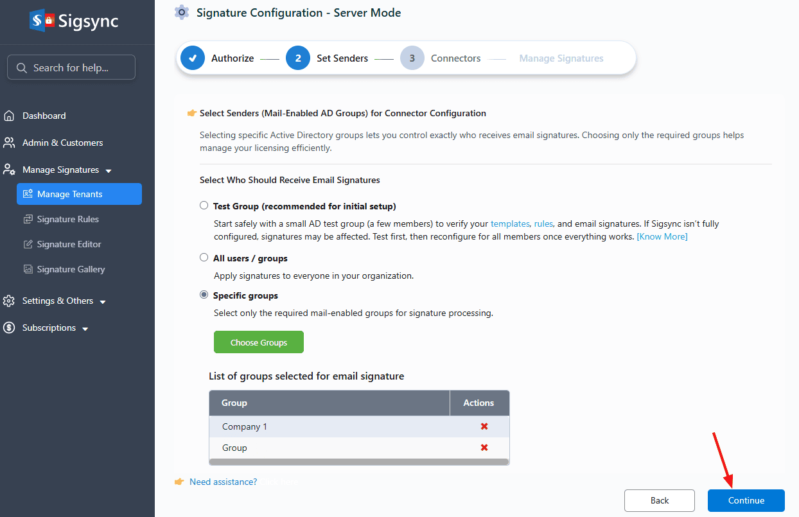The image size is (799, 517).
Task: Delete the Group row using red X
Action: (x=484, y=448)
